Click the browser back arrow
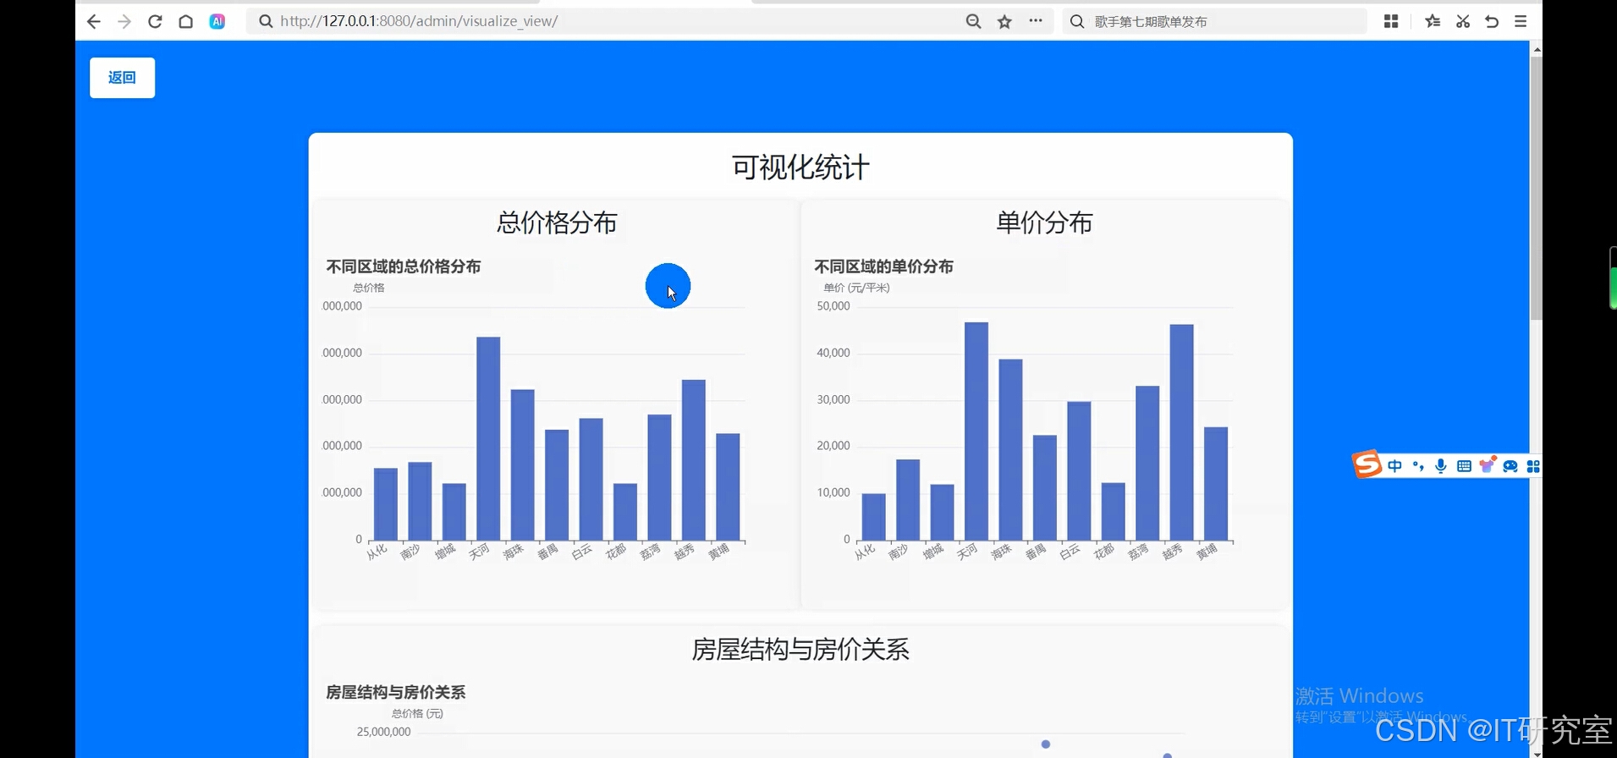1617x758 pixels. tap(93, 21)
